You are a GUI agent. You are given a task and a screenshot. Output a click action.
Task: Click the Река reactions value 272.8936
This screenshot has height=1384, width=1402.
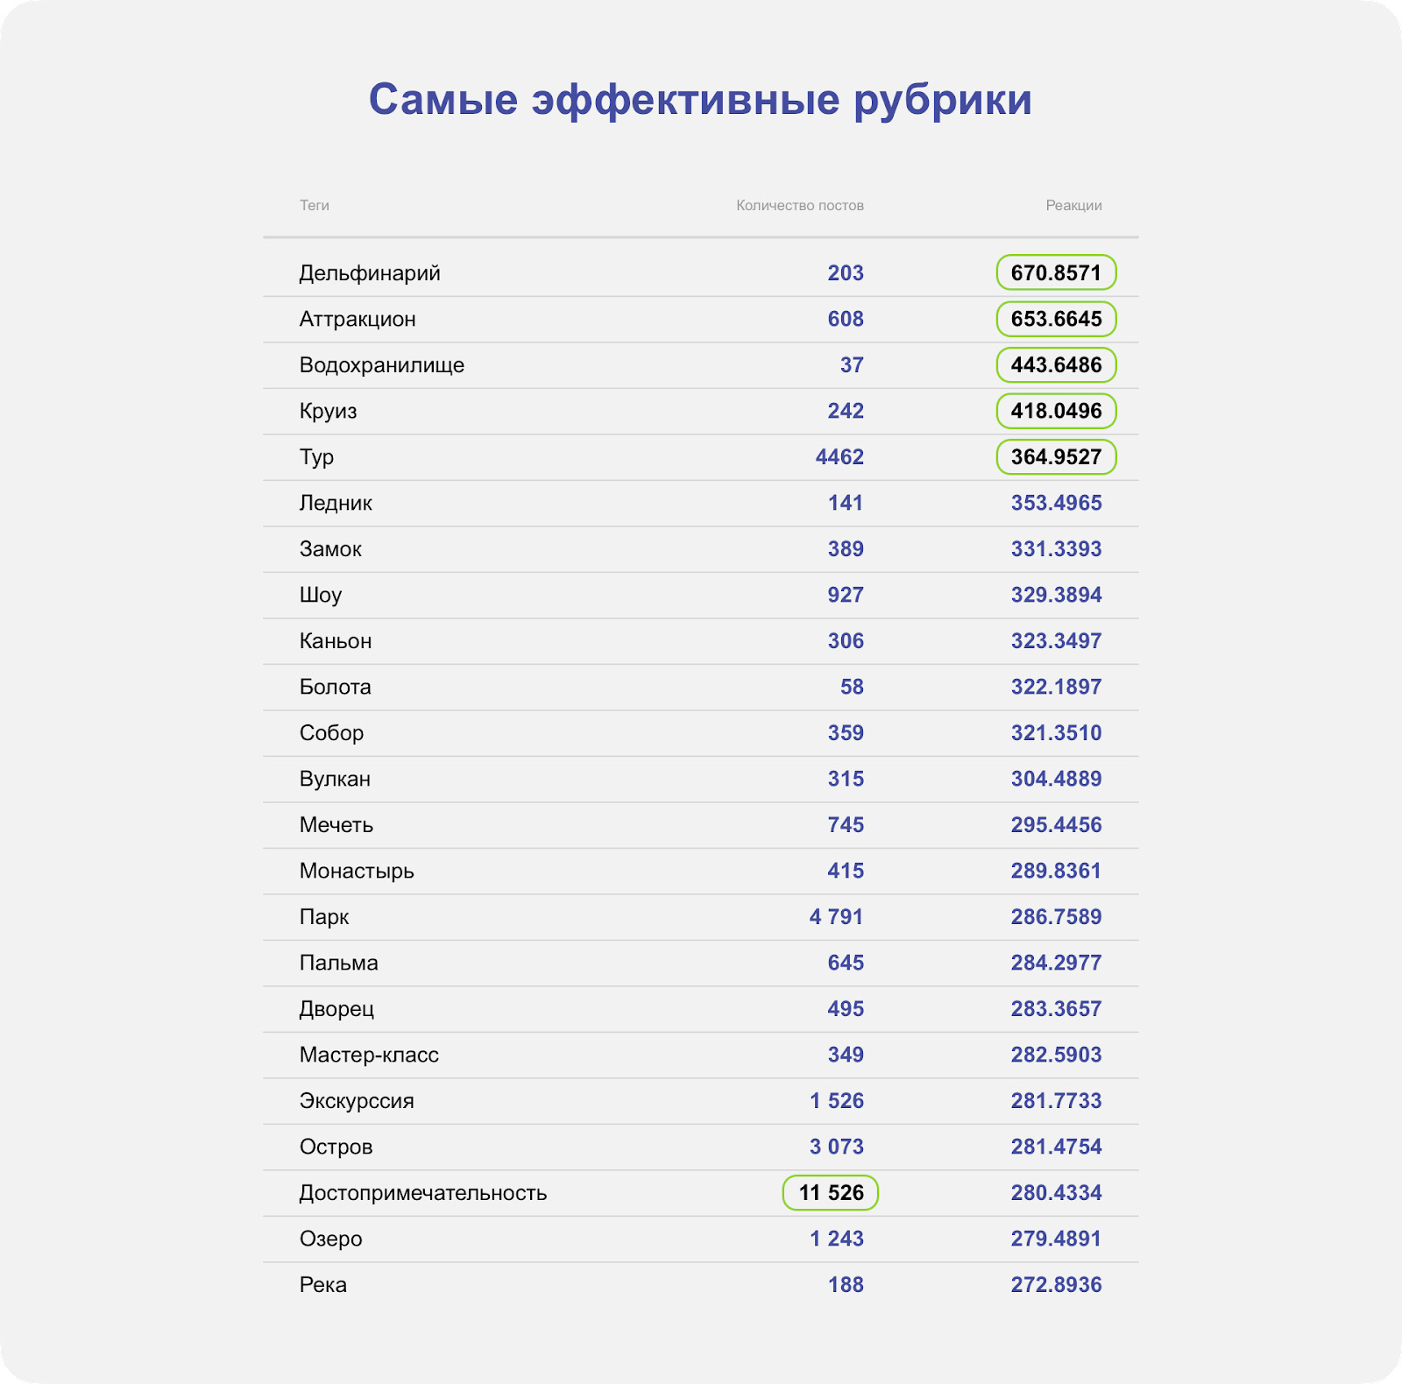1056,1284
